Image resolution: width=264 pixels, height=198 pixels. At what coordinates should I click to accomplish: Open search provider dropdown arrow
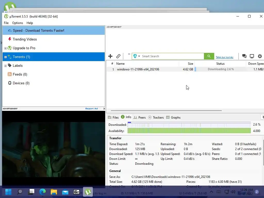(x=139, y=56)
